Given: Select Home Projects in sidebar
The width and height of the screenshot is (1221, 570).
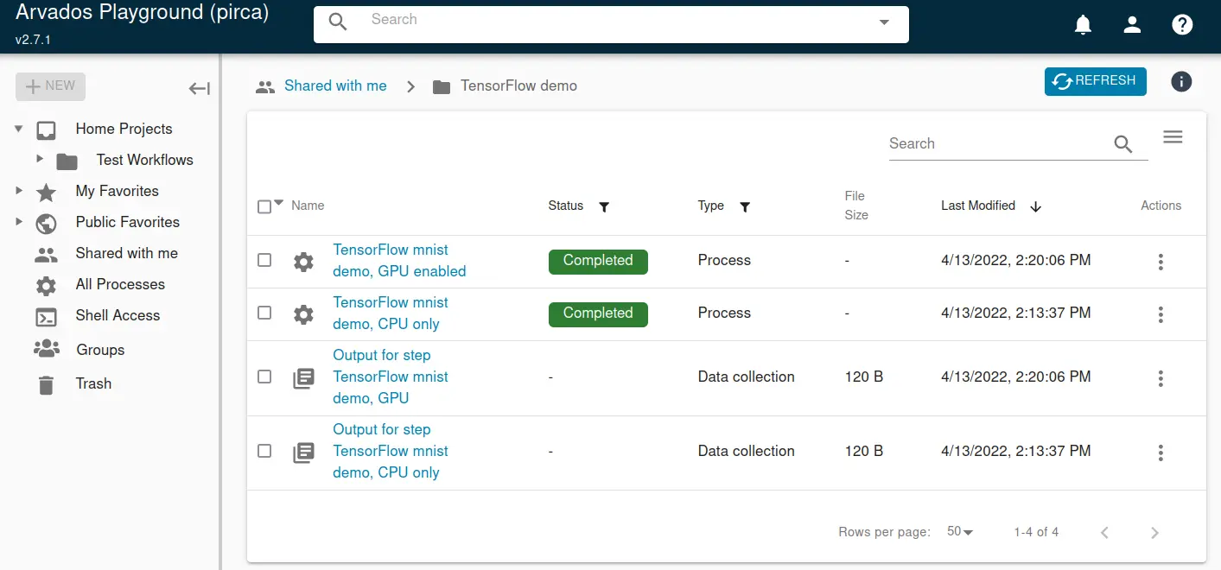Looking at the screenshot, I should click(124, 129).
